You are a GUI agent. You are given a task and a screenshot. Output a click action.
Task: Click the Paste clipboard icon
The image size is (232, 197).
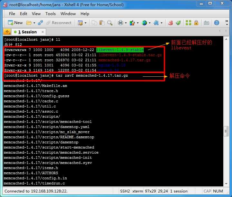click(102, 23)
